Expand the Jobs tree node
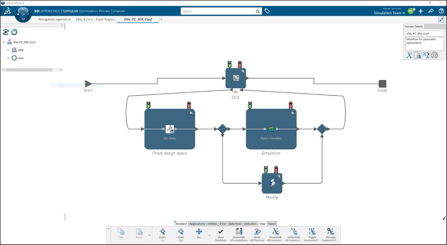 click(8, 58)
